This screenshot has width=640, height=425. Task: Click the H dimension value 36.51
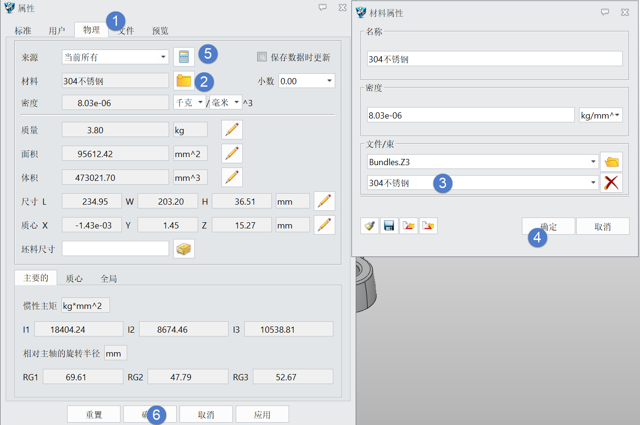242,201
